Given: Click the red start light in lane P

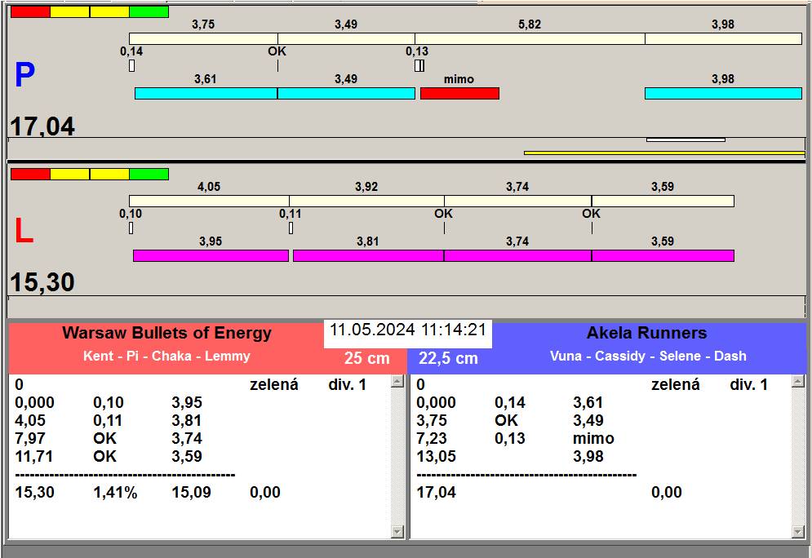Looking at the screenshot, I should pos(30,12).
